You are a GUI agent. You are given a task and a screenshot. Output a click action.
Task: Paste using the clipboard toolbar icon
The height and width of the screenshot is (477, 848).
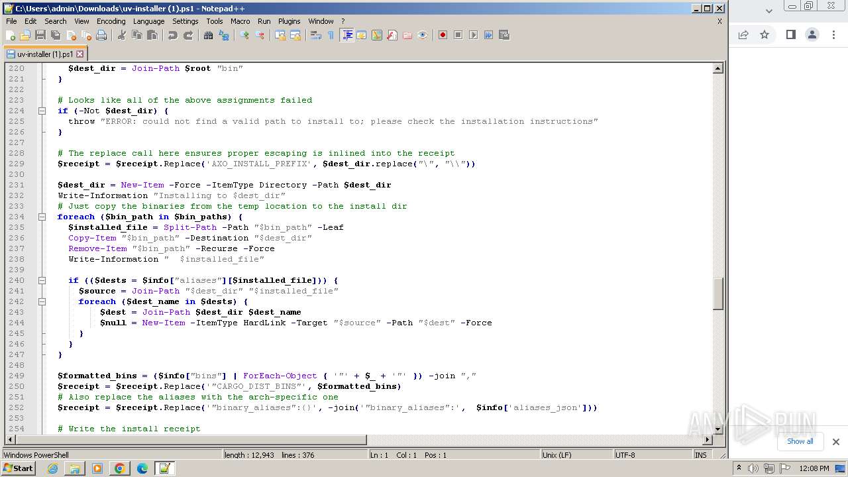coord(152,35)
